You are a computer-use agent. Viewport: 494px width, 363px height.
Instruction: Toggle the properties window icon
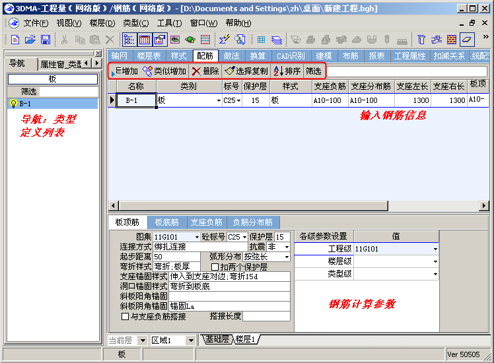pyautogui.click(x=160, y=40)
